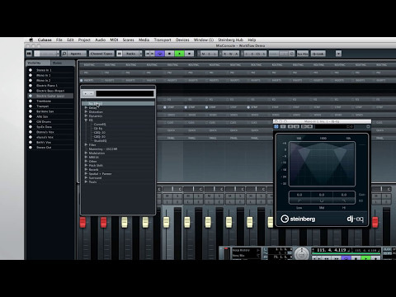The image size is (396, 297).
Task: Click the DJ-EQ frequency curve display
Action: [x=322, y=164]
